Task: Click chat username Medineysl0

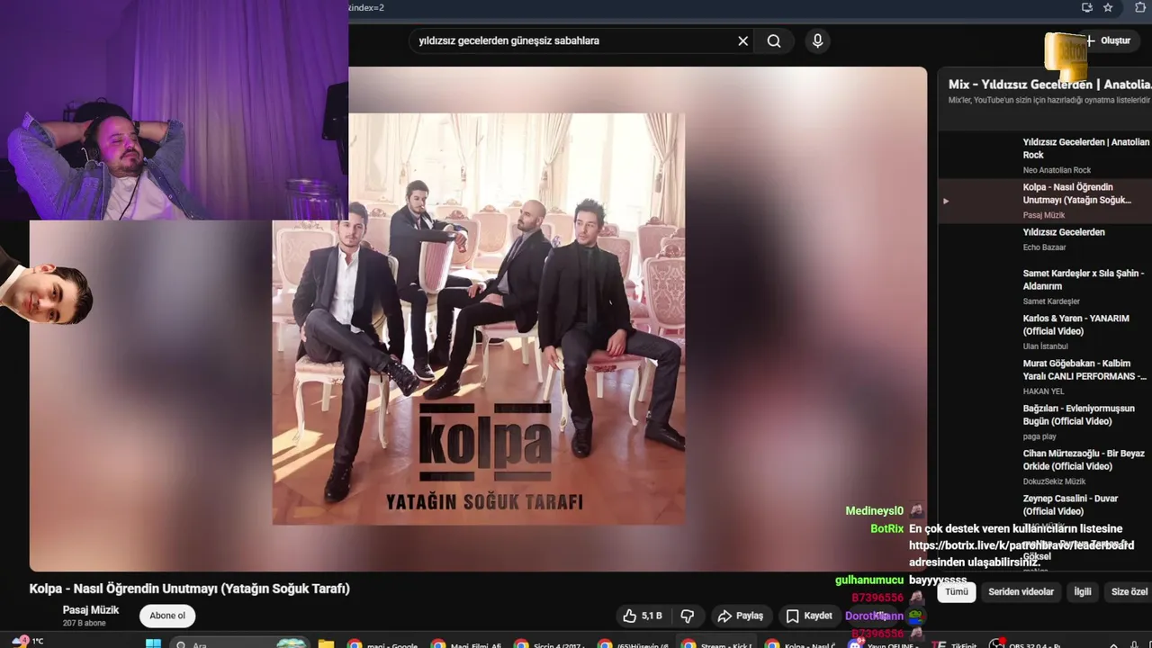Action: coord(874,511)
